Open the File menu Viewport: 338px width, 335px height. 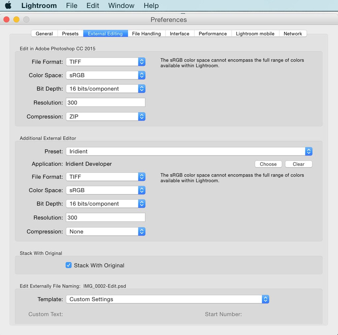71,6
